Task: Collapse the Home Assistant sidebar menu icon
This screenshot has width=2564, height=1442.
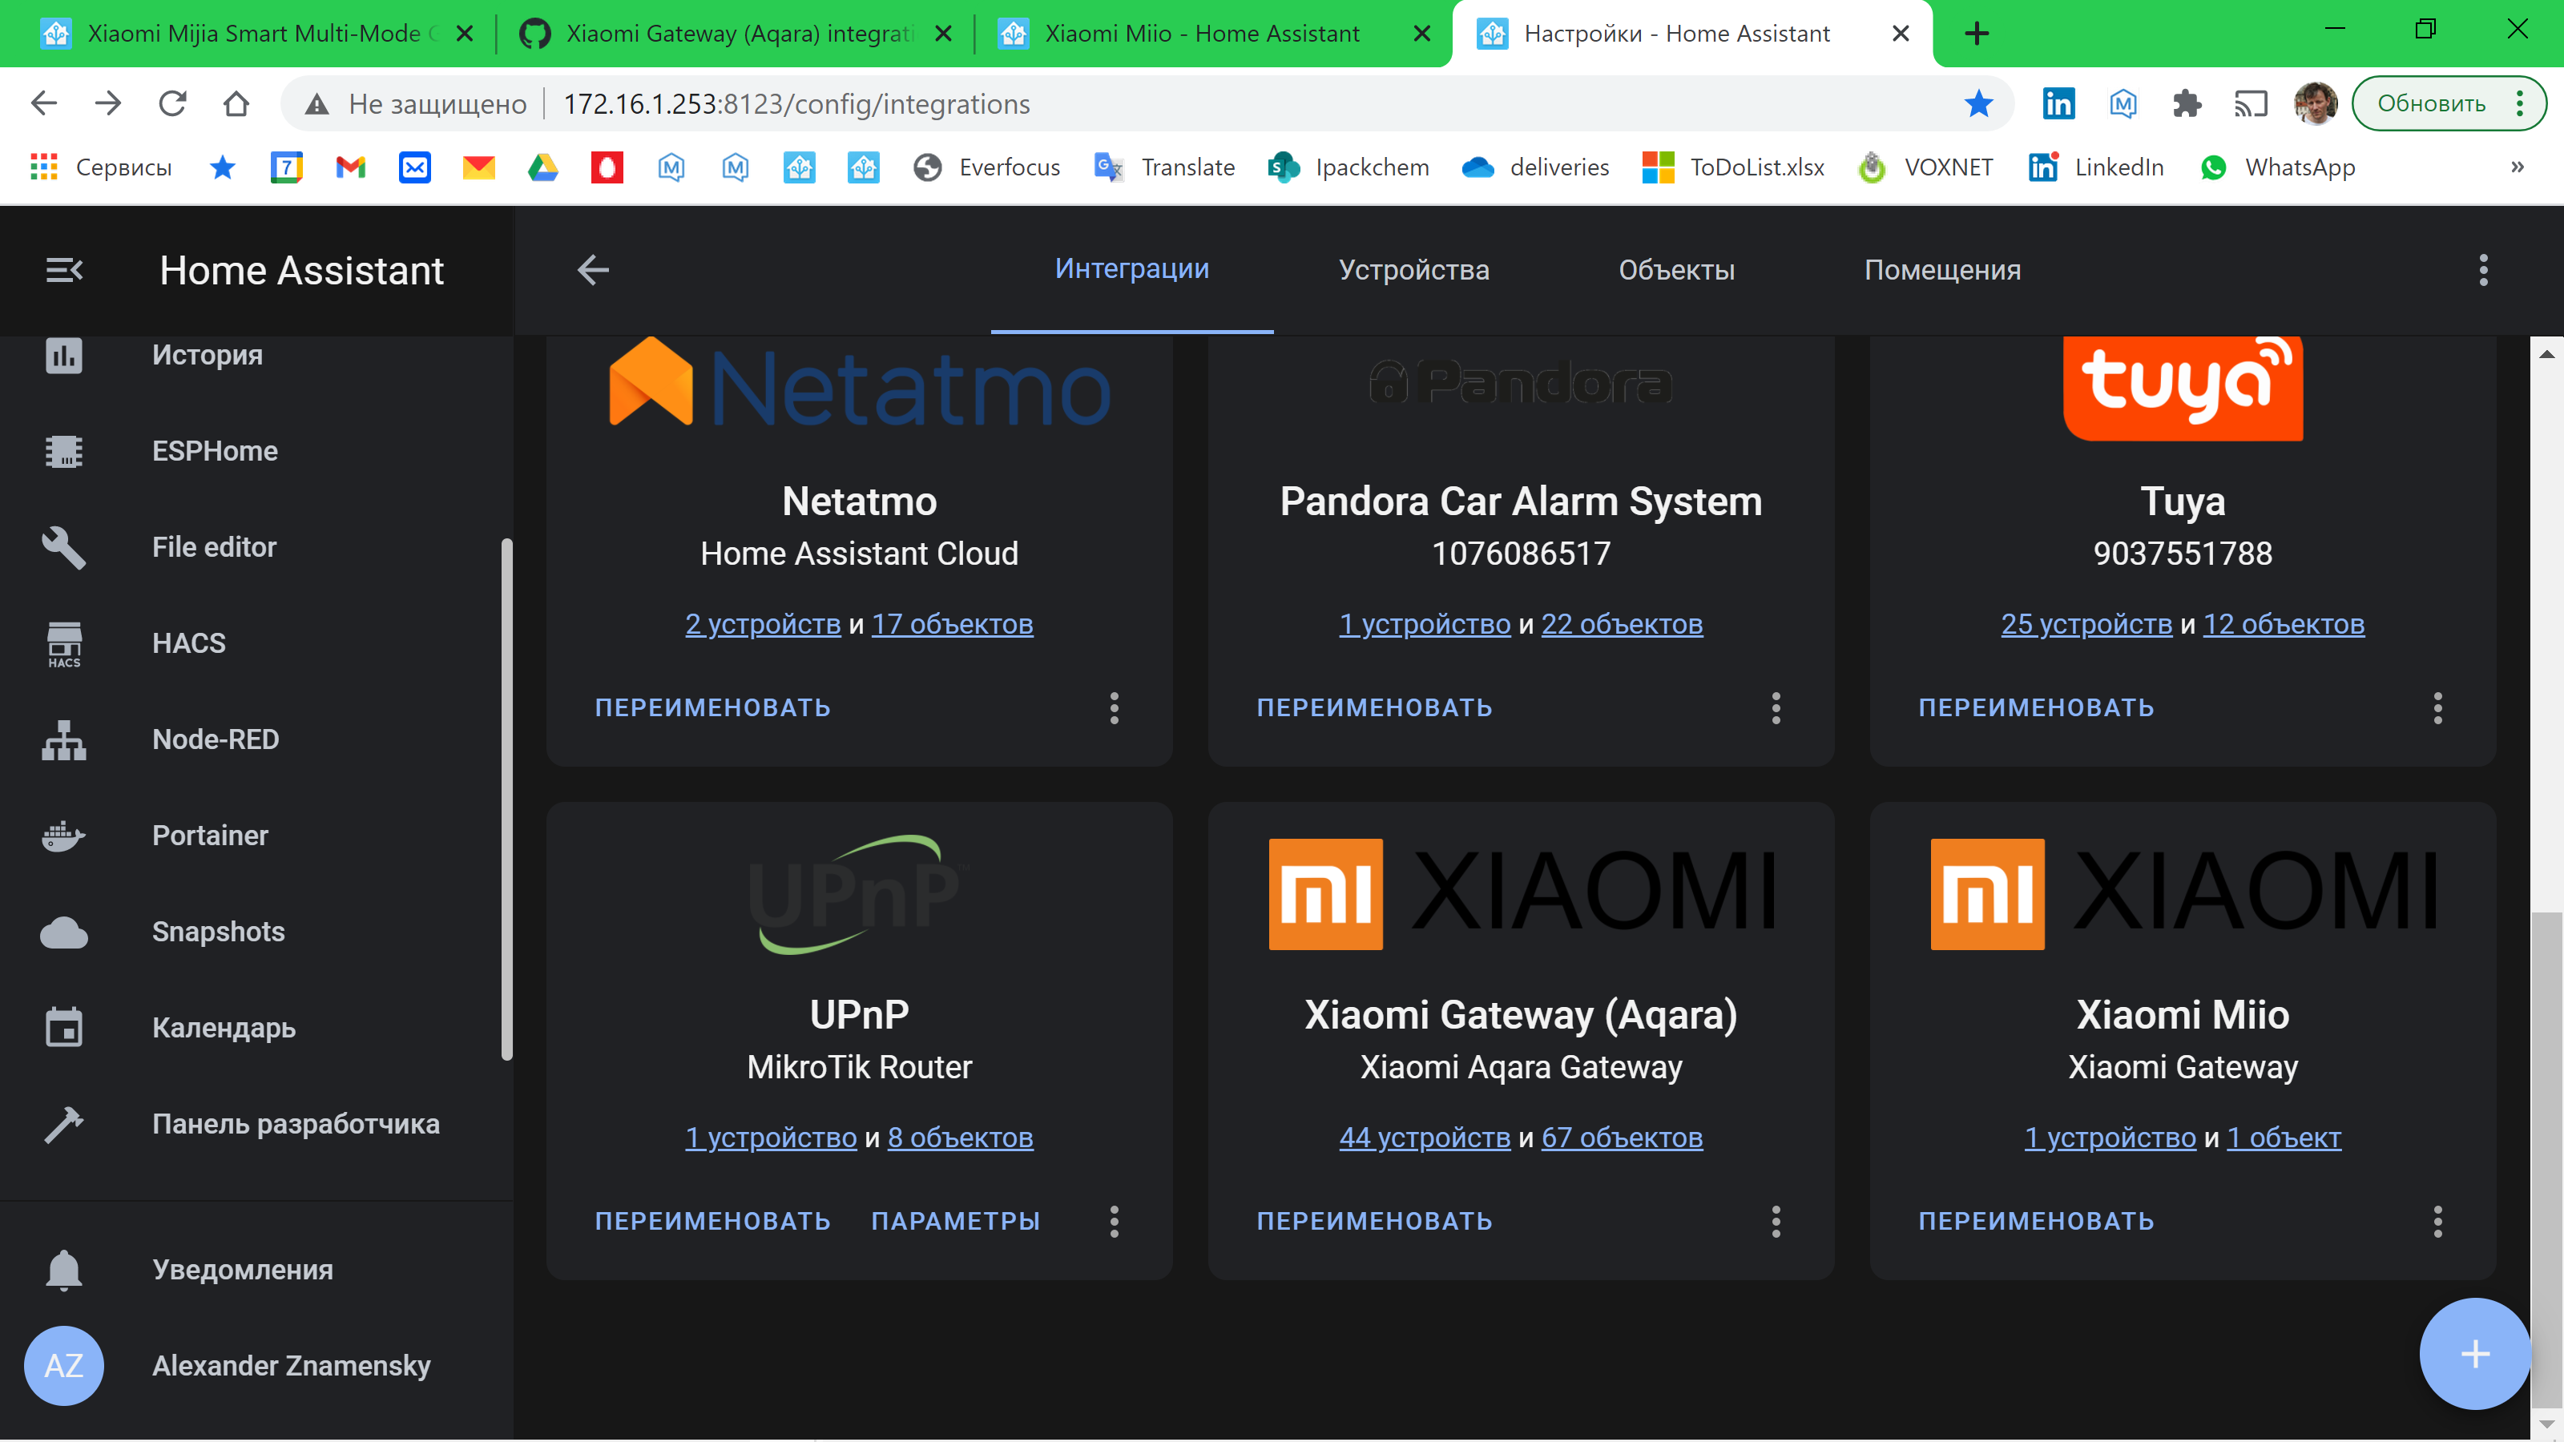Action: point(64,270)
